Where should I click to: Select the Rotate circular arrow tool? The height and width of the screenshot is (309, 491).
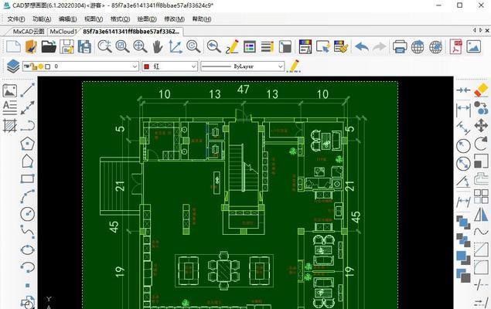coord(481,144)
